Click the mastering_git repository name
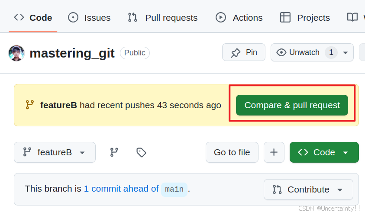The height and width of the screenshot is (215, 365). click(72, 53)
